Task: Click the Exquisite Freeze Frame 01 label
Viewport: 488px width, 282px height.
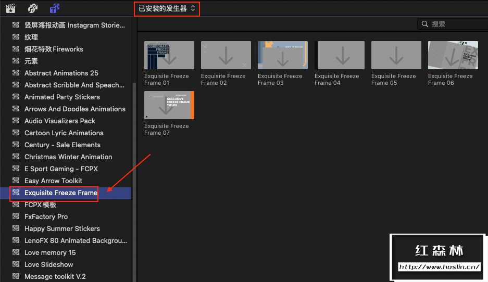Action: (x=167, y=80)
